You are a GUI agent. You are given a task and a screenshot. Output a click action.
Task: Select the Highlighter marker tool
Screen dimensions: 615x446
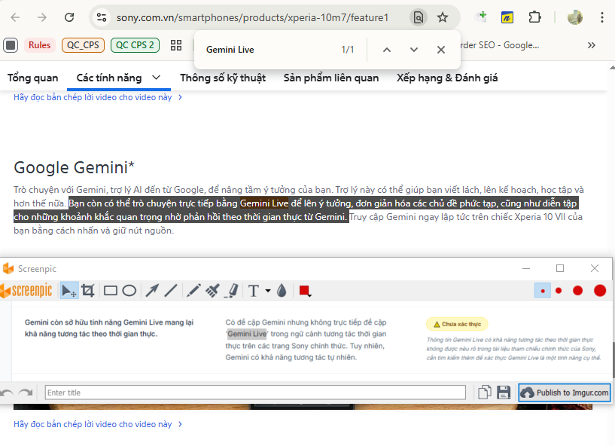pos(231,291)
